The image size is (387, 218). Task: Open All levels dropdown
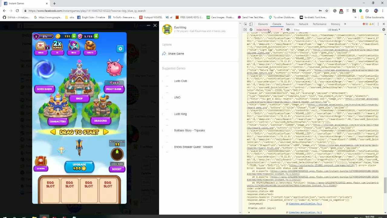click(x=334, y=30)
